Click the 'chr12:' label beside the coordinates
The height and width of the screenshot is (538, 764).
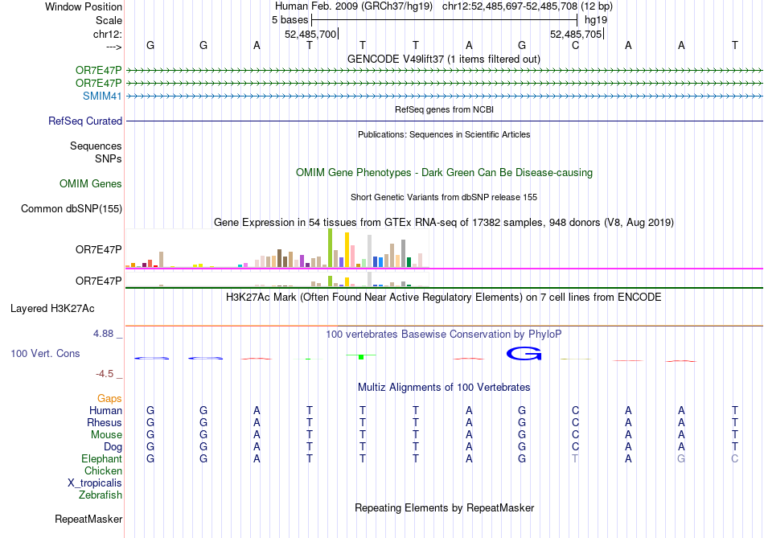107,34
